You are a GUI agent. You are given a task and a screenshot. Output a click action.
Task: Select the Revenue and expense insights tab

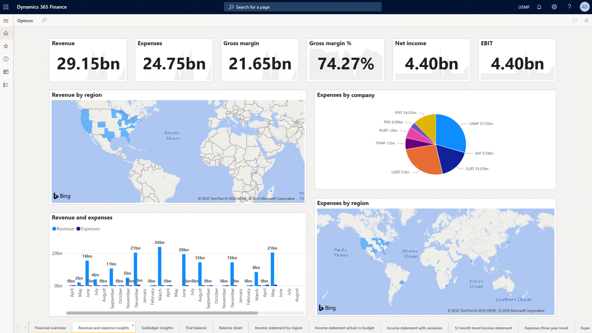pyautogui.click(x=103, y=328)
